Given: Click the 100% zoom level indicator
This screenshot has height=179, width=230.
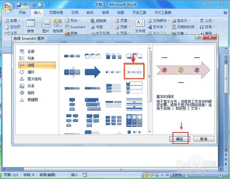Looking at the screenshot, I should pos(177,175).
